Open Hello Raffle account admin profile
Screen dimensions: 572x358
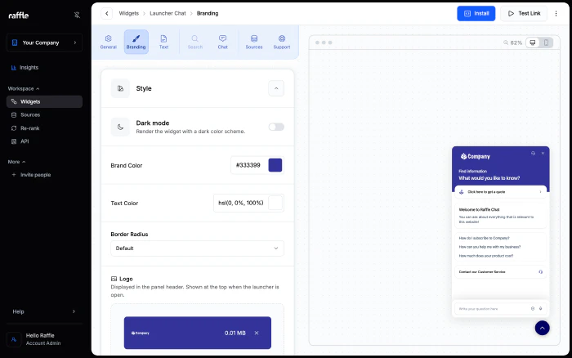click(x=44, y=339)
